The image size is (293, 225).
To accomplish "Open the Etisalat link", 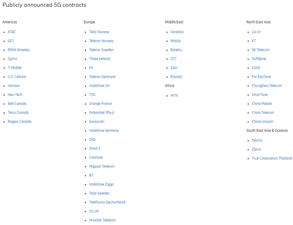I will coord(177,77).
